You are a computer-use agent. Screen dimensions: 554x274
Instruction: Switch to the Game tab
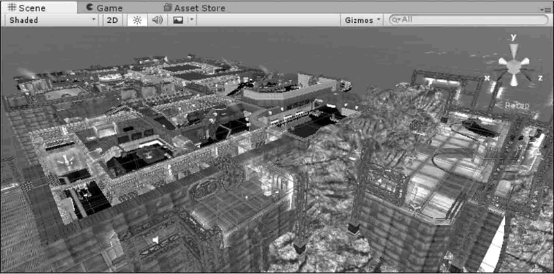click(105, 8)
